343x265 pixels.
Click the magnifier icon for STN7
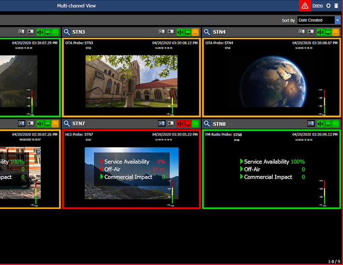click(67, 124)
